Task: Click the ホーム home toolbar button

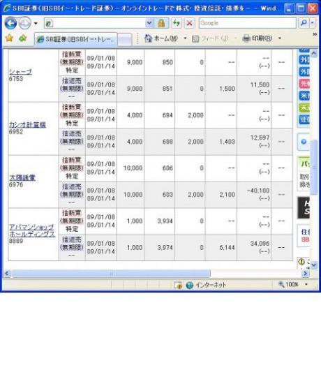Action: pos(161,38)
